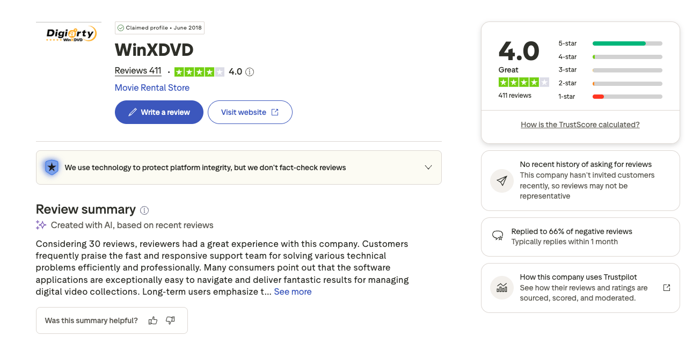Open the Movie Rental Store category link
Image resolution: width=700 pixels, height=343 pixels.
[x=152, y=87]
